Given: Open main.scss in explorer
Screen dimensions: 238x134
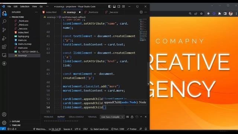Looking at the screenshot, I should point(23,48).
